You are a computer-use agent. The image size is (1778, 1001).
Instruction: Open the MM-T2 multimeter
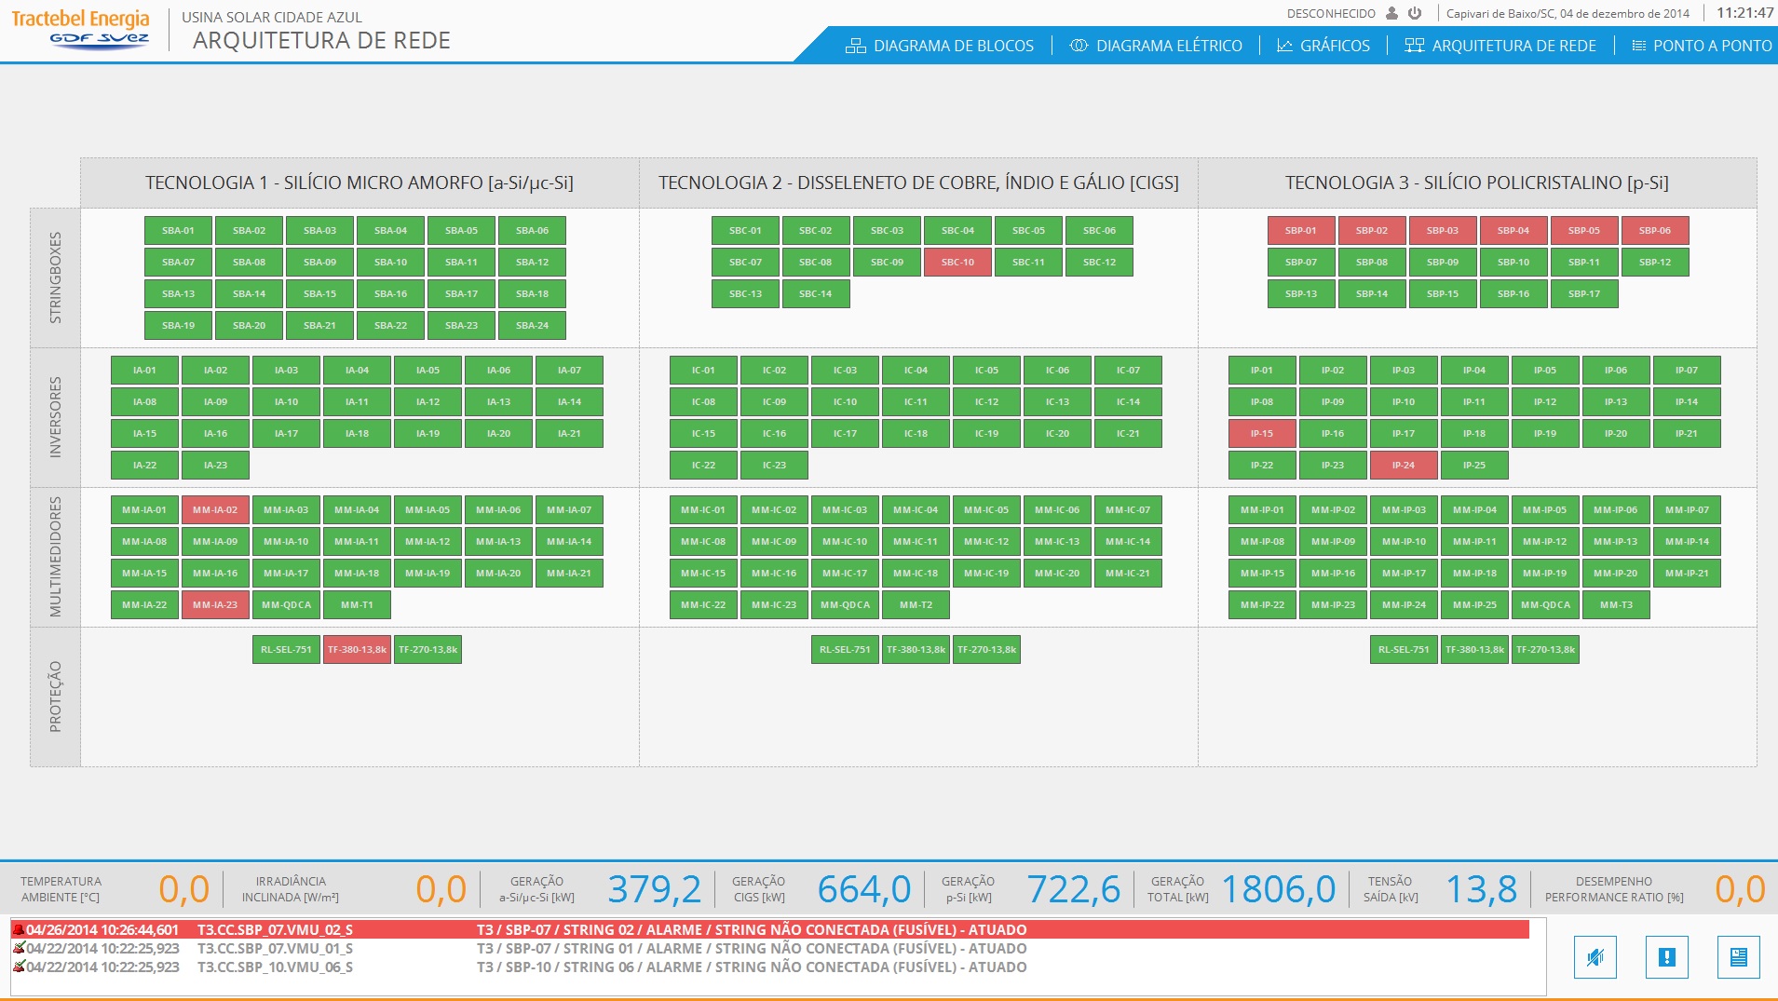point(916,605)
